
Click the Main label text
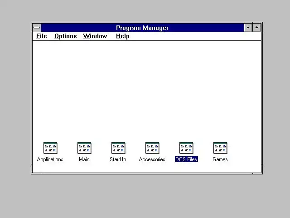click(84, 159)
